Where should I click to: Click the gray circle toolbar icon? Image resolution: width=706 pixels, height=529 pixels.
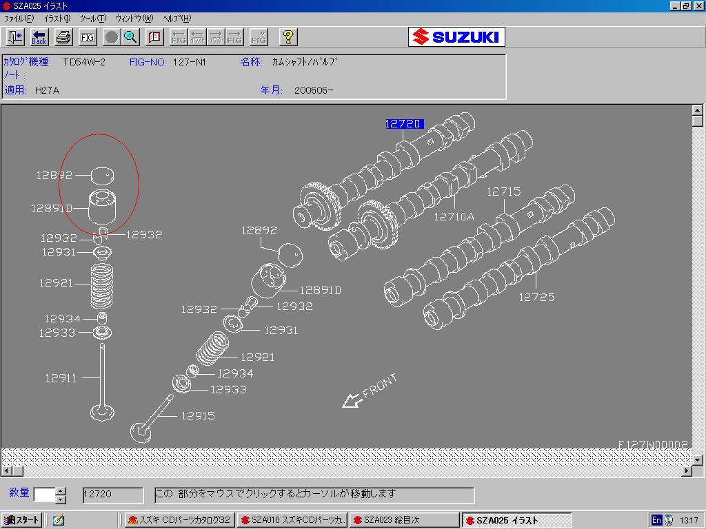point(111,37)
